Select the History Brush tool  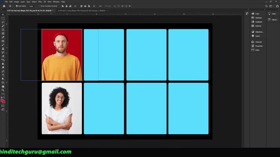pos(3,52)
